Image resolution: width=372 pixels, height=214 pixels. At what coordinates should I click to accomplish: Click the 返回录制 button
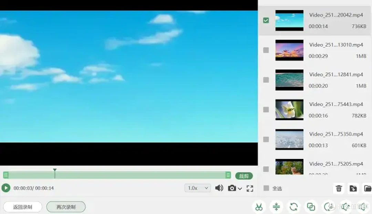coord(22,207)
